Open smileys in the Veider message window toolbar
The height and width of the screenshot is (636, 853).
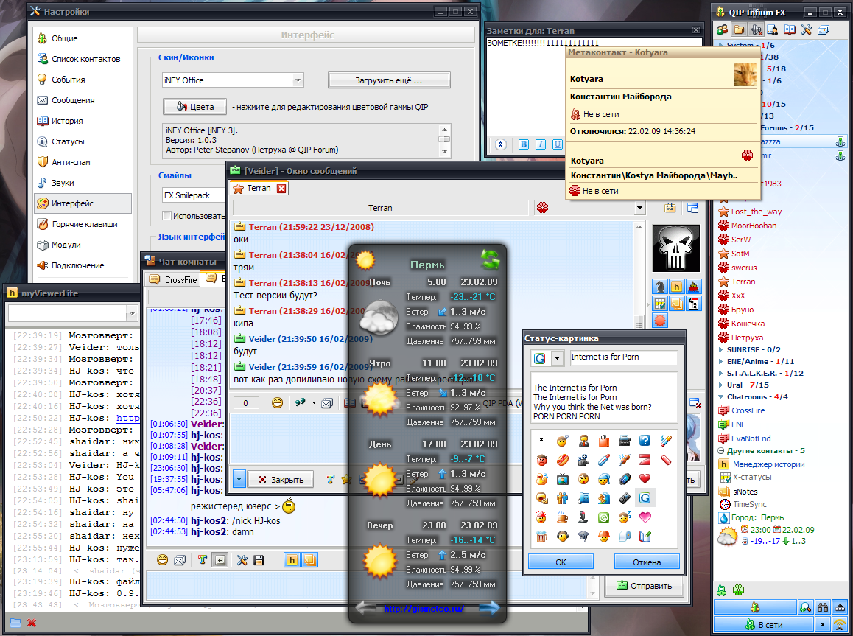pyautogui.click(x=278, y=403)
